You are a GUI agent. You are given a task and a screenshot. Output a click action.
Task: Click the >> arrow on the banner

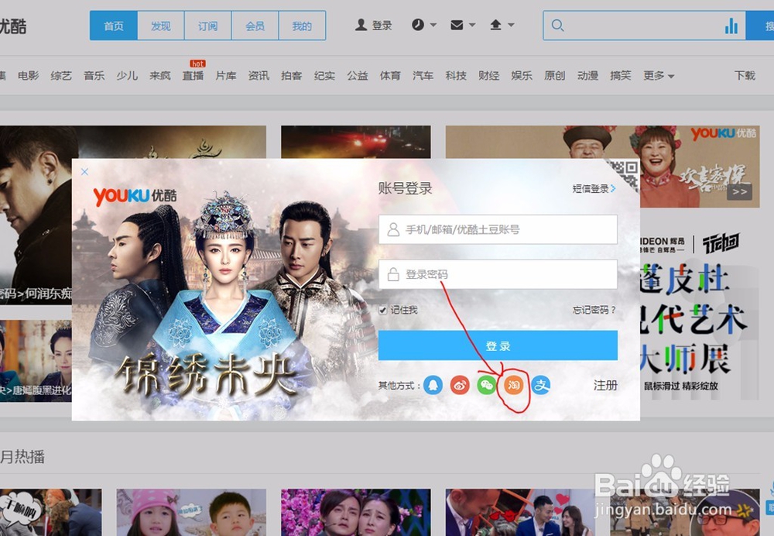(x=739, y=191)
